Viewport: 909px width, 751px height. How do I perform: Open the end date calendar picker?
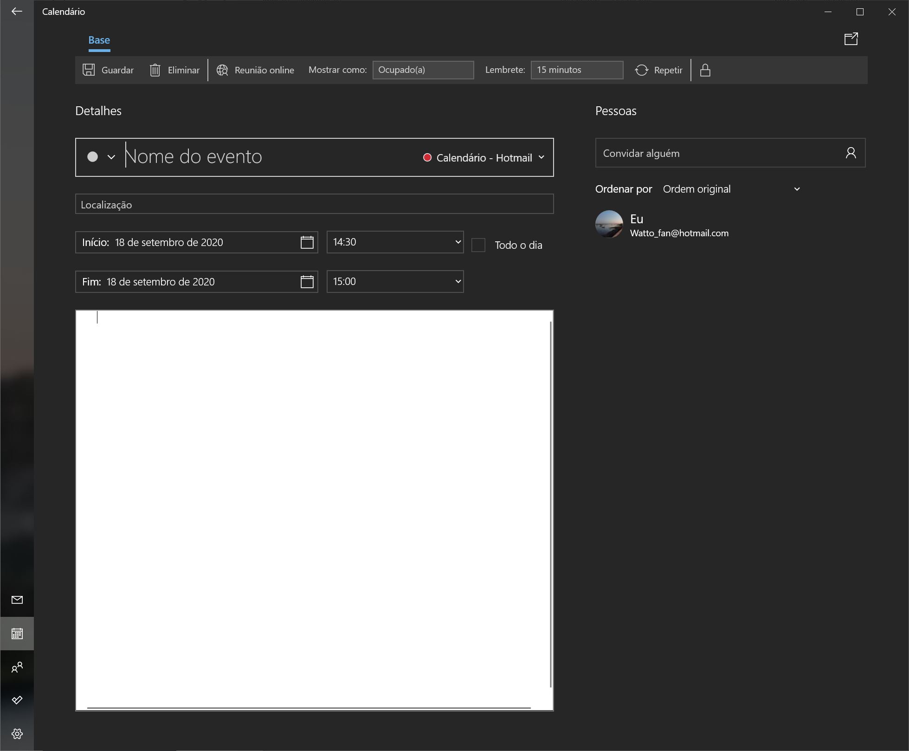tap(307, 282)
